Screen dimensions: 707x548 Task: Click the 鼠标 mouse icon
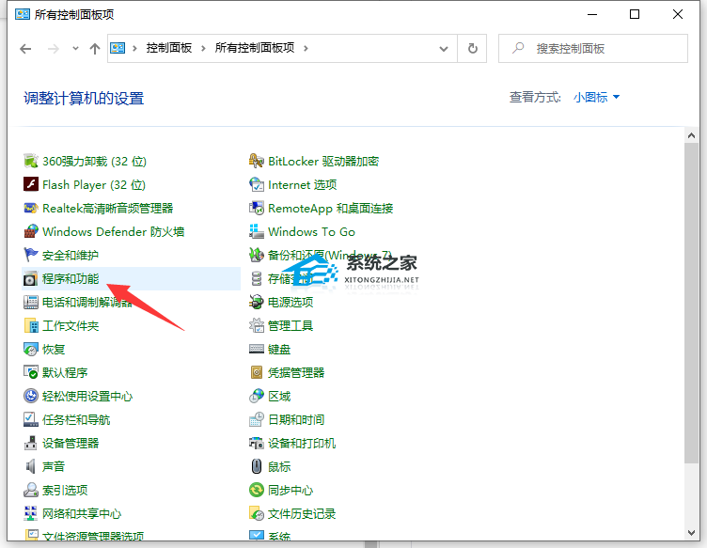(257, 467)
